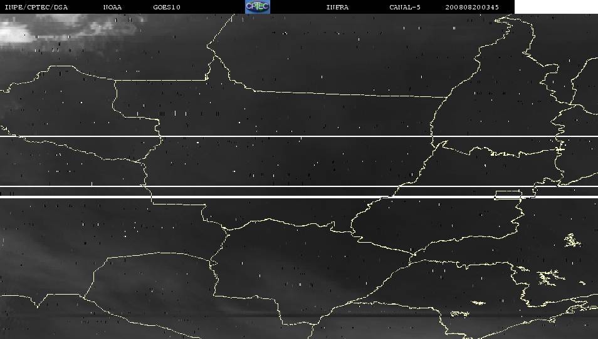Viewport: 598px width, 339px height.
Task: Click the blank white box in top-right corner
Action: [x=555, y=7]
